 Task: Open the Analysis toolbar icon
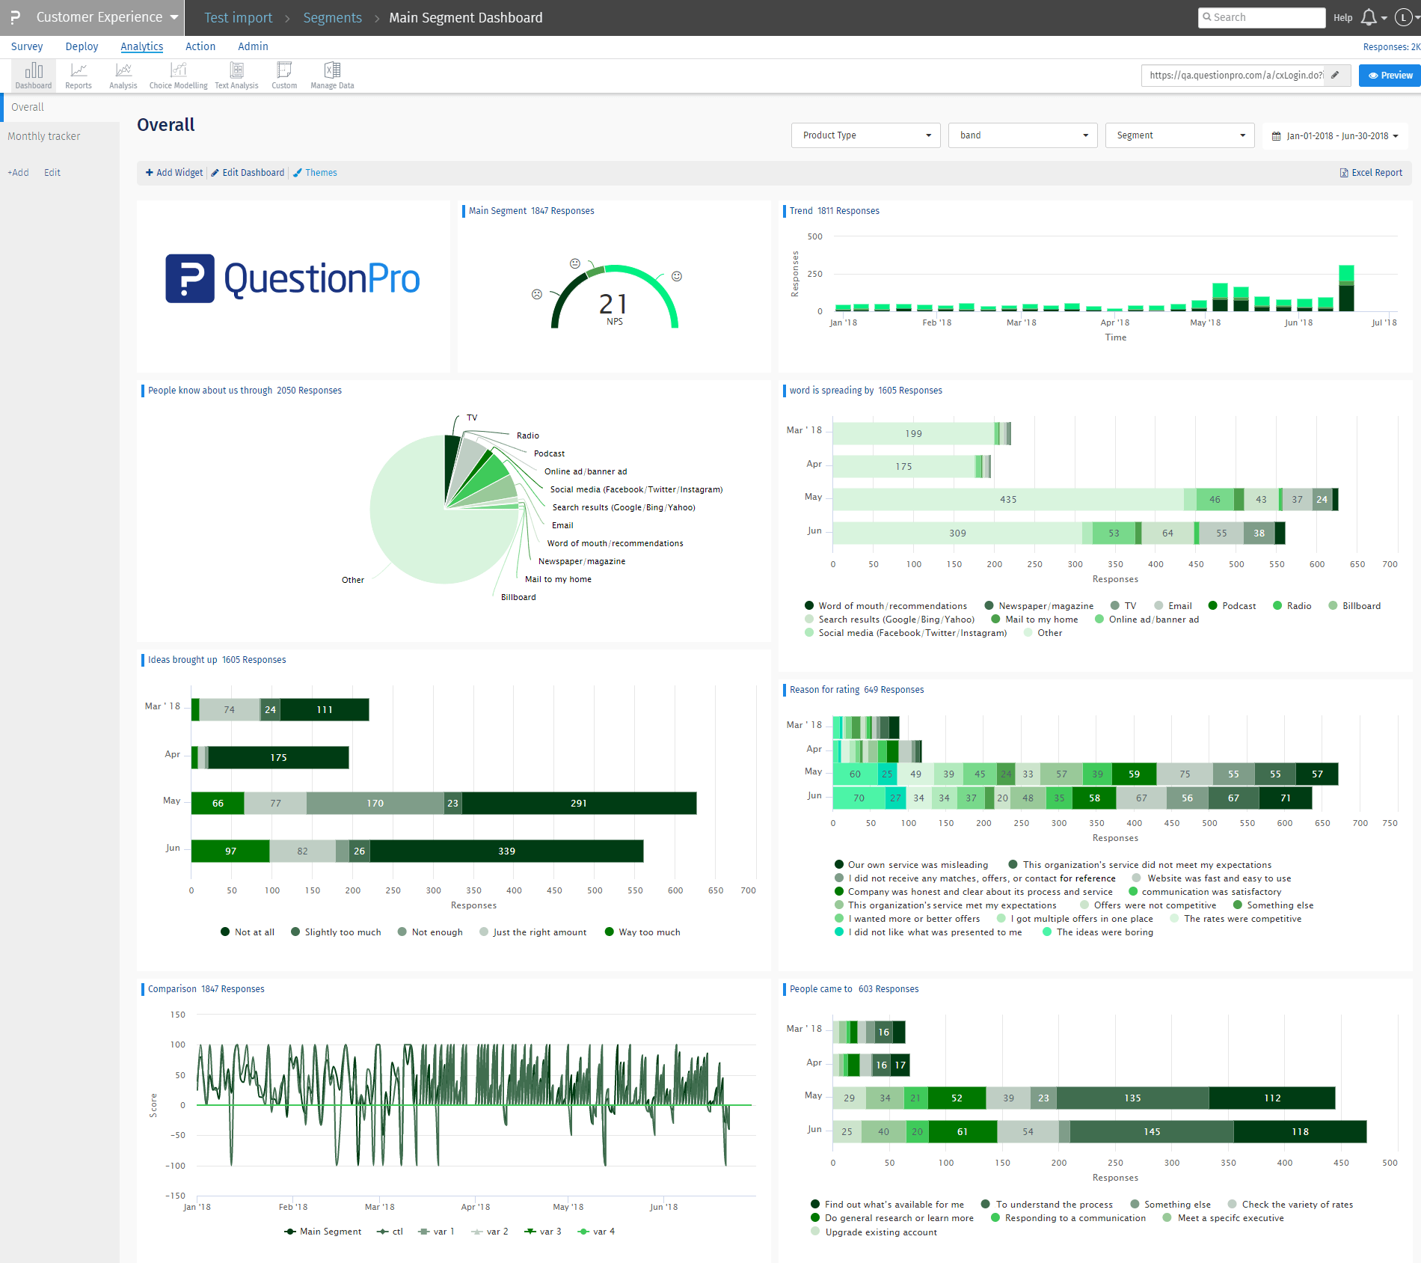(x=123, y=76)
